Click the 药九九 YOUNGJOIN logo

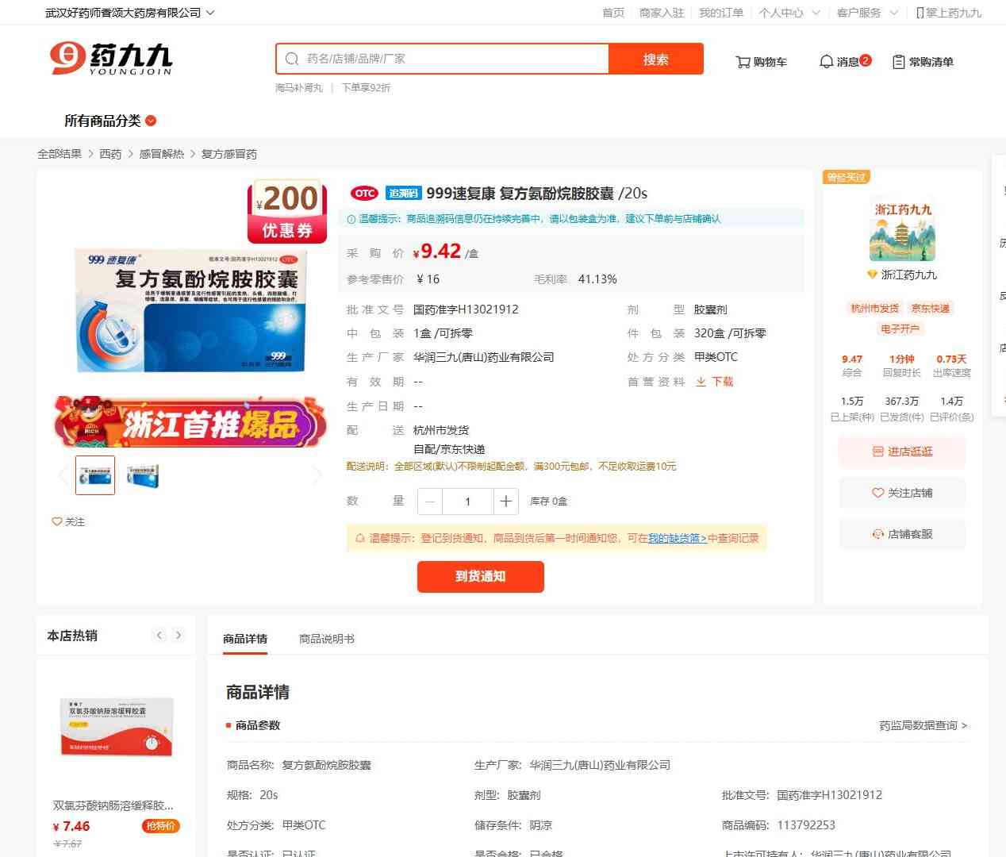point(111,59)
